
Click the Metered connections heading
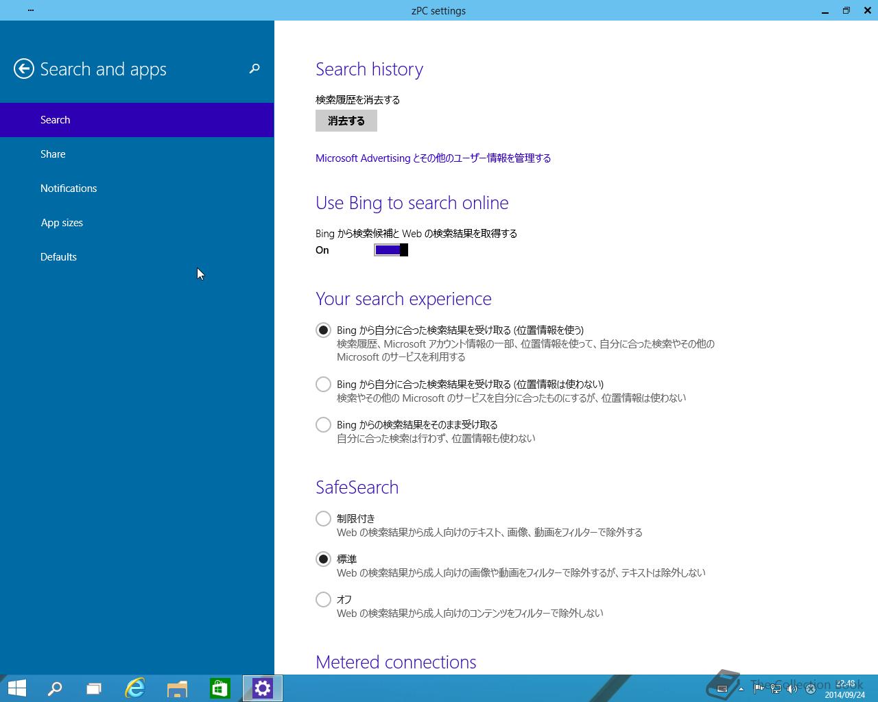point(396,662)
